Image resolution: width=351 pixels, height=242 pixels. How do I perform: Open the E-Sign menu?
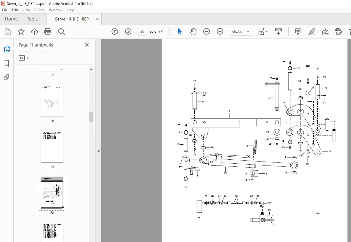pos(39,10)
